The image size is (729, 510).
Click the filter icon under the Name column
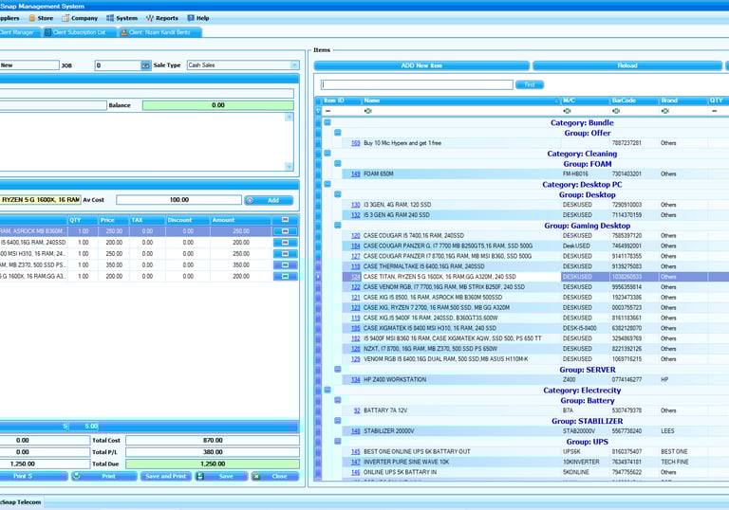coord(369,111)
